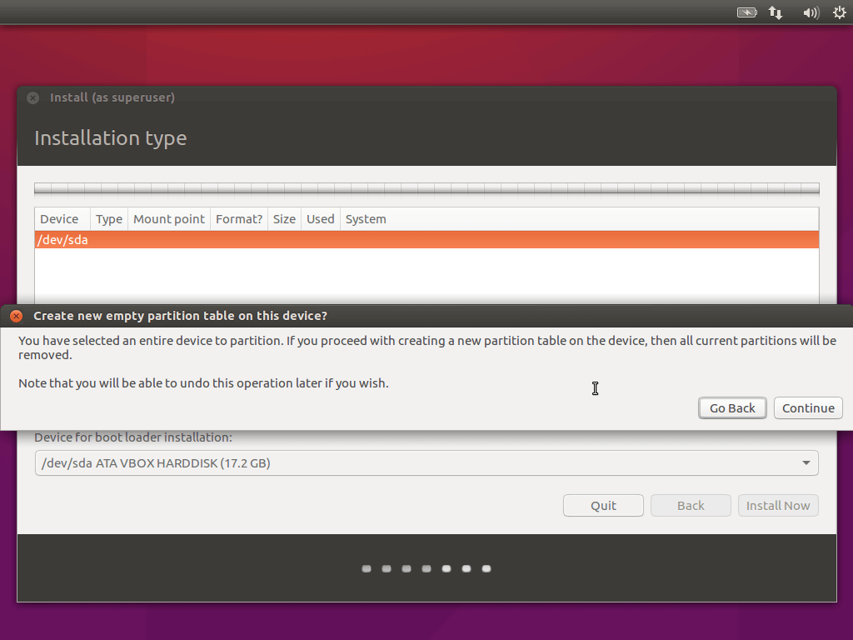Viewport: 853px width, 640px height.
Task: Open the network connections indicator
Action: pyautogui.click(x=776, y=12)
